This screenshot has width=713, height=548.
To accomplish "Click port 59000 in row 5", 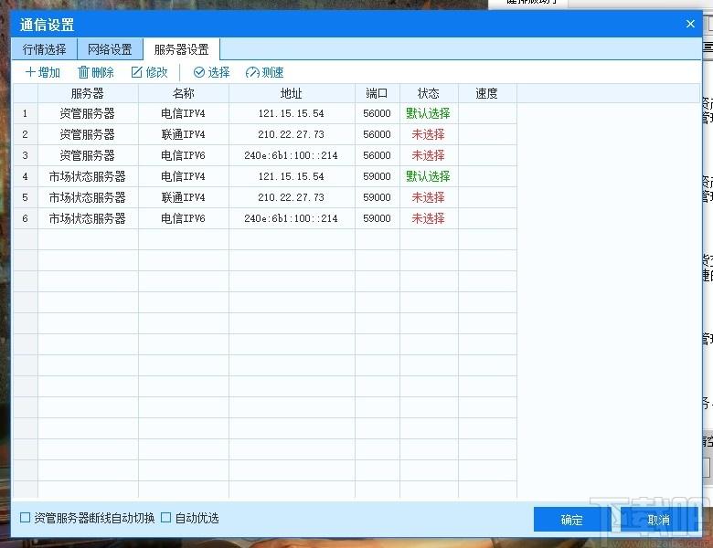I will [x=377, y=197].
